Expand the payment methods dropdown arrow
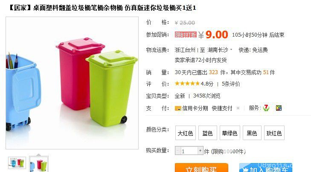 click(238, 108)
